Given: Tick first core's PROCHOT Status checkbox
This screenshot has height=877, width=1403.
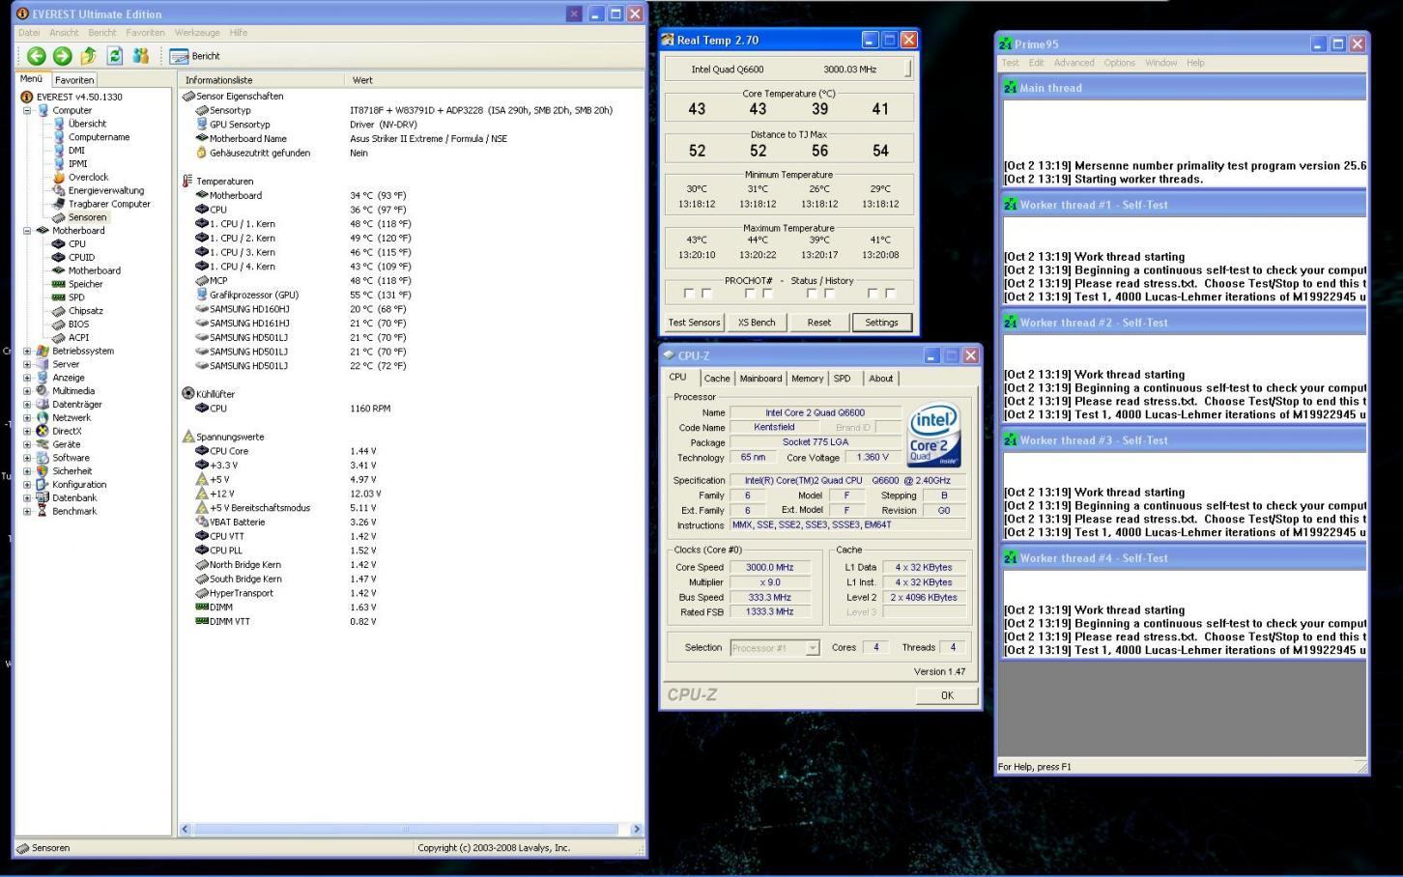Looking at the screenshot, I should 689,294.
